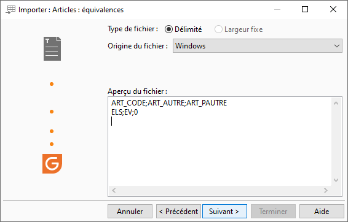
Task: Click the Windows combo box chevron arrow
Action: 337,46
